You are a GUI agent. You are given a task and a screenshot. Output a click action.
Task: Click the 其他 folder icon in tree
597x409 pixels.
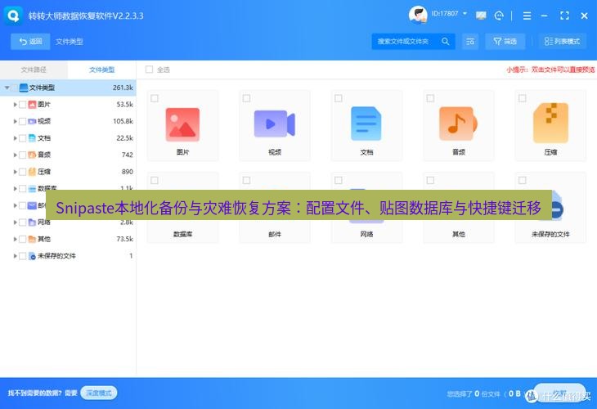[33, 239]
